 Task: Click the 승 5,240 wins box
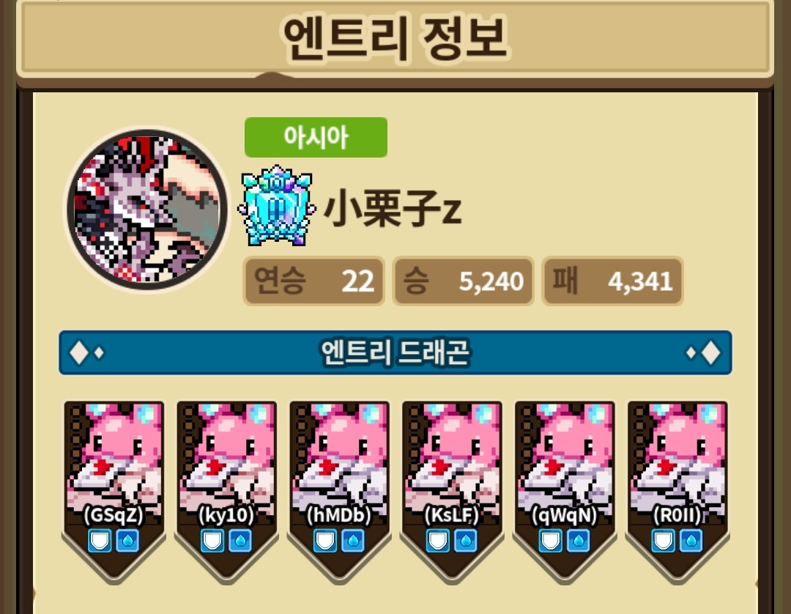coord(463,281)
